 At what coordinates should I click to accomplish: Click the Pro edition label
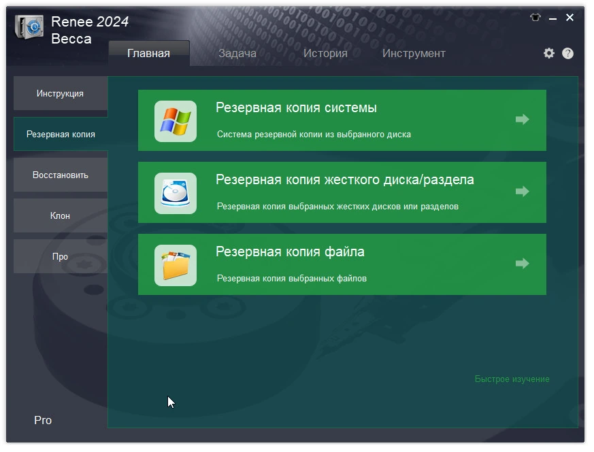(43, 420)
